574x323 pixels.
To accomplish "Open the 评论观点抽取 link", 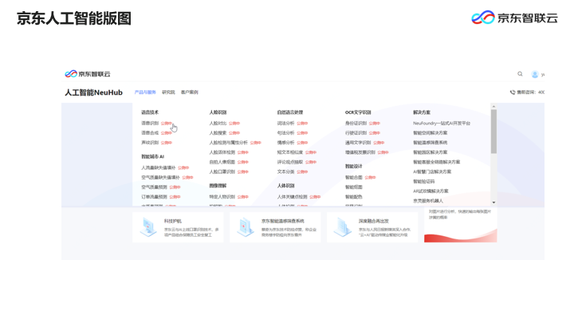I will 290,162.
